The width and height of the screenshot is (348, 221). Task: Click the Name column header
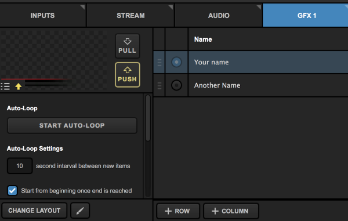(x=268, y=39)
